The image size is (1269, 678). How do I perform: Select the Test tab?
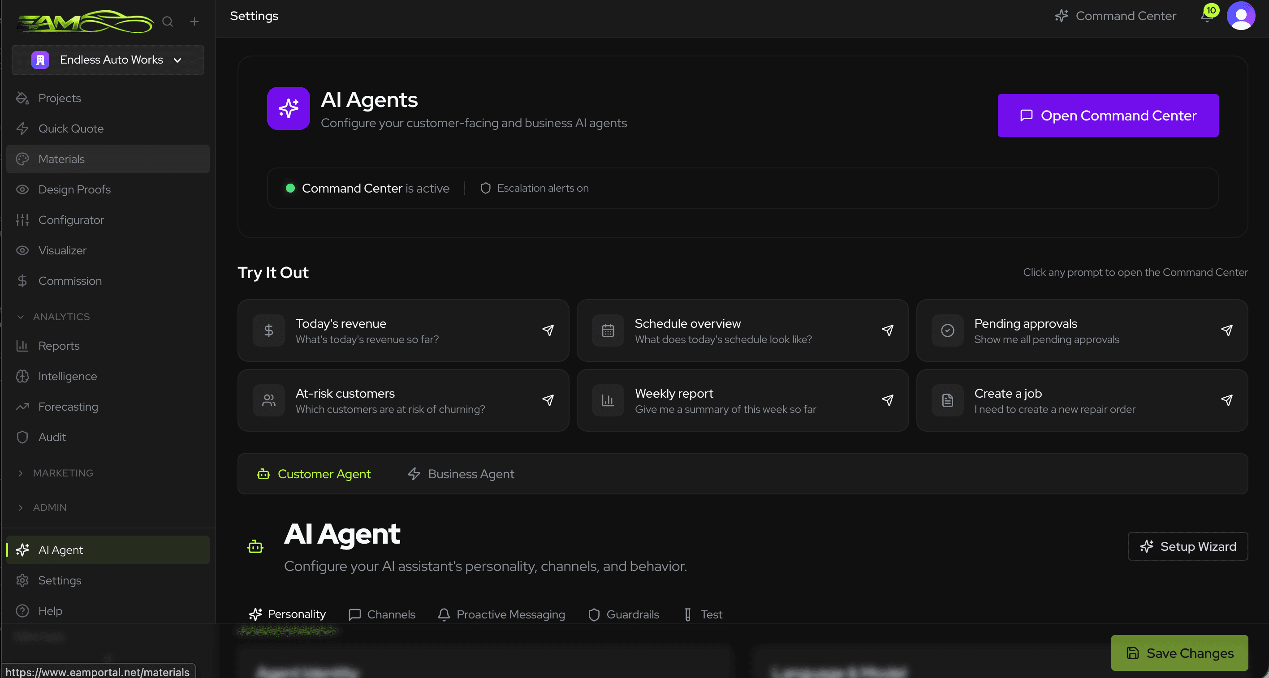point(703,614)
